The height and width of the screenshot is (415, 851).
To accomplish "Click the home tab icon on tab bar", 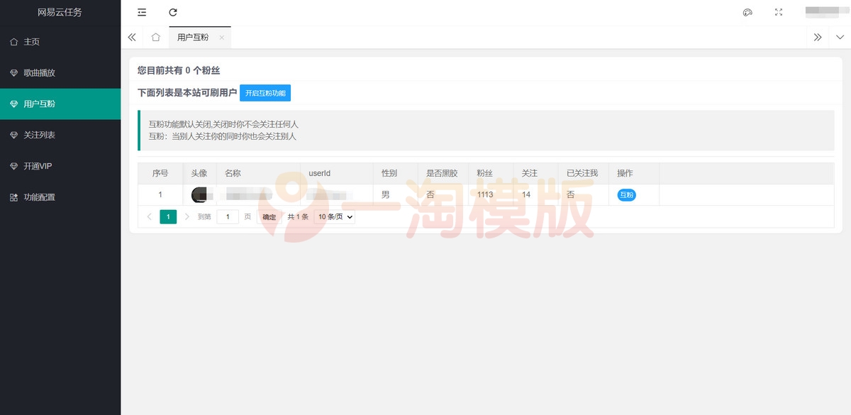I will (157, 37).
